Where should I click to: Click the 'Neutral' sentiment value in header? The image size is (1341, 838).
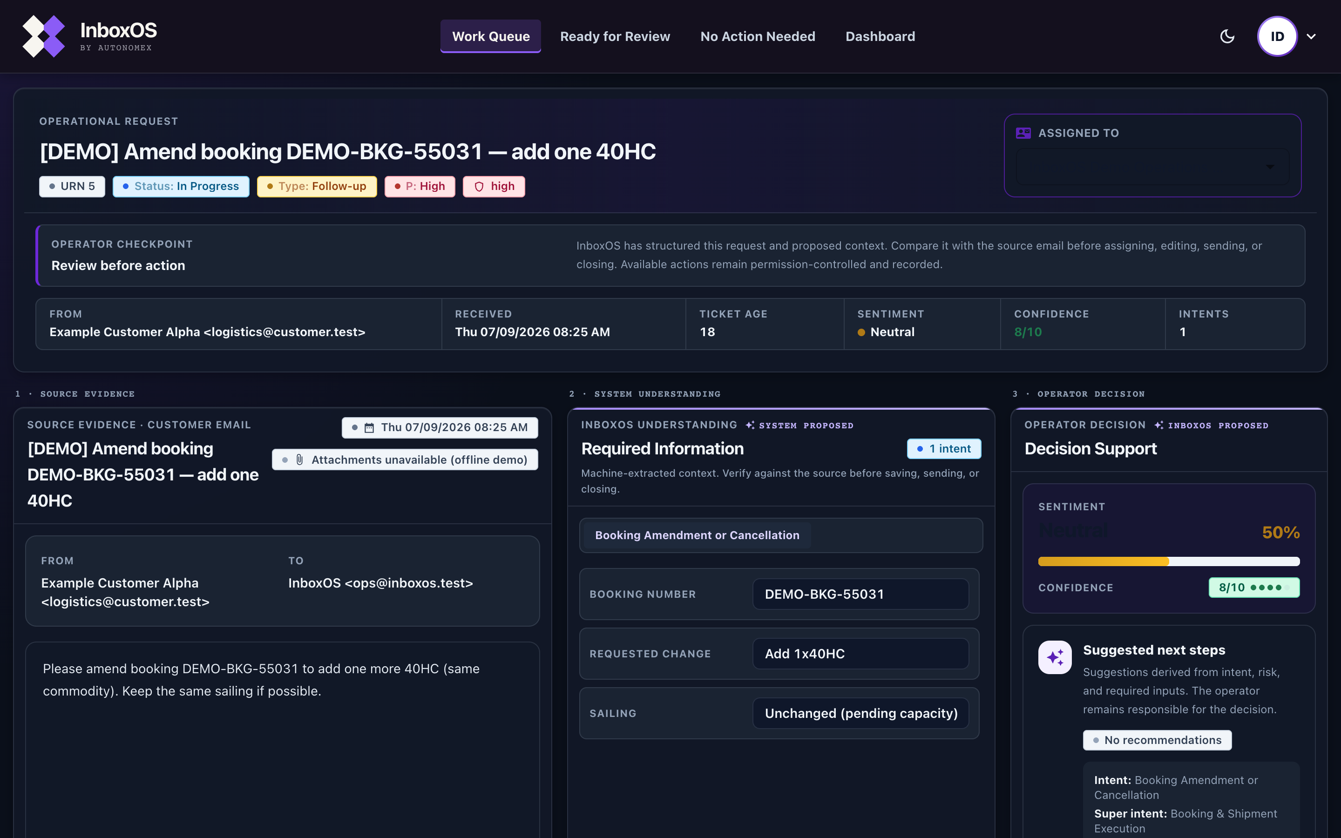(892, 332)
